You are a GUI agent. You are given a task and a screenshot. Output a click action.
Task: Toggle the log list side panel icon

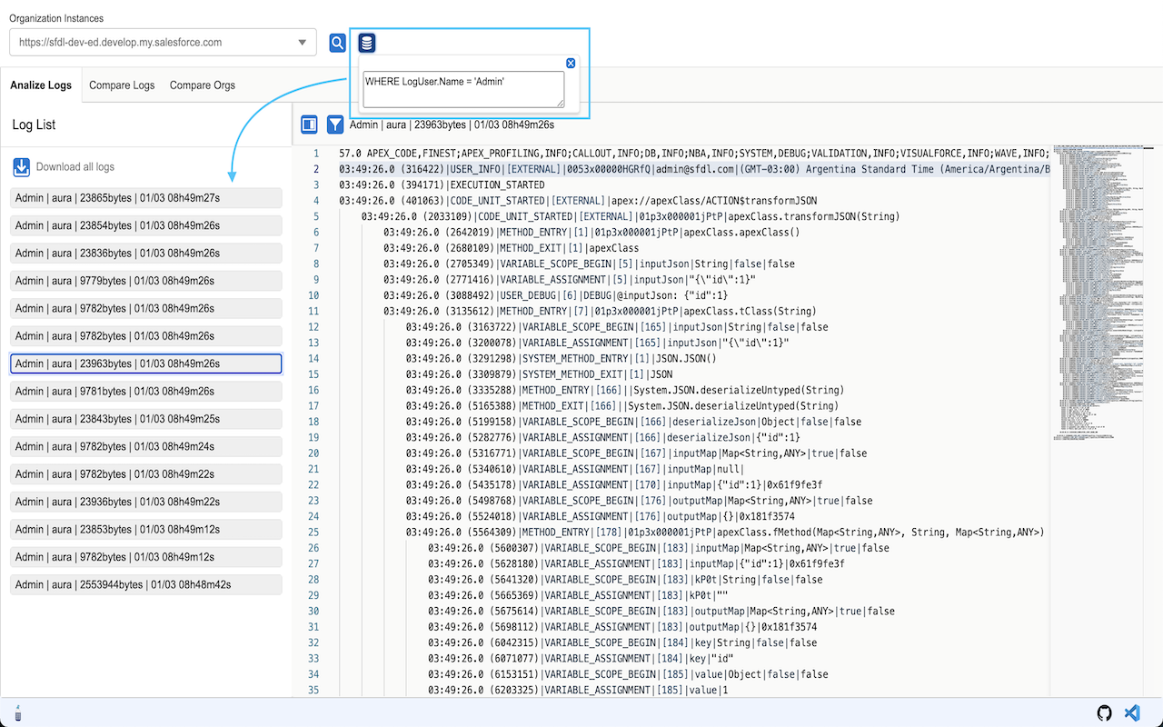pyautogui.click(x=309, y=124)
